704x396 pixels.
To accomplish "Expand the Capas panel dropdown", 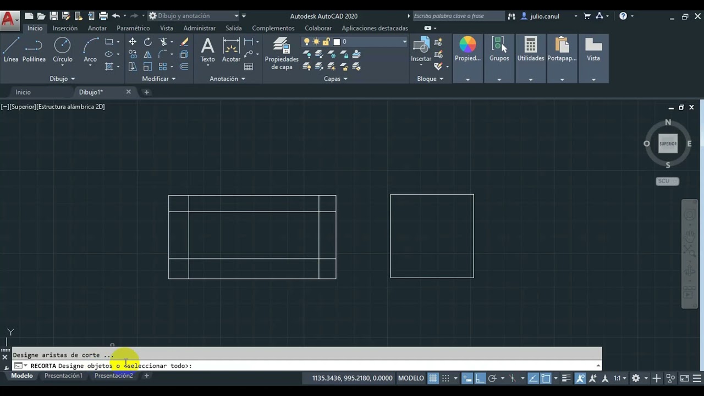I will pyautogui.click(x=335, y=79).
